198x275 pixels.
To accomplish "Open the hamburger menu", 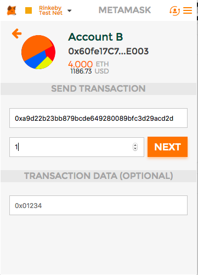I will (x=188, y=10).
